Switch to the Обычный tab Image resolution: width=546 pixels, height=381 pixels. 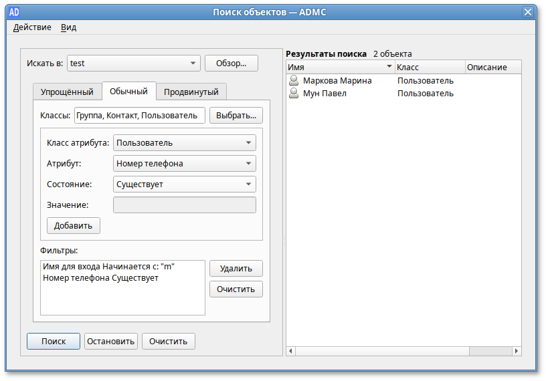tap(128, 91)
